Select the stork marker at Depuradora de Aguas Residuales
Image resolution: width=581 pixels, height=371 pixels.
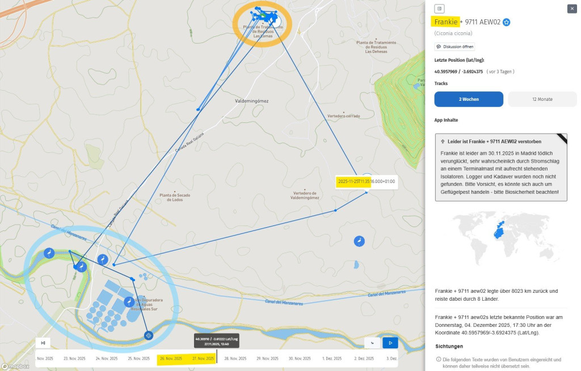pos(129,301)
